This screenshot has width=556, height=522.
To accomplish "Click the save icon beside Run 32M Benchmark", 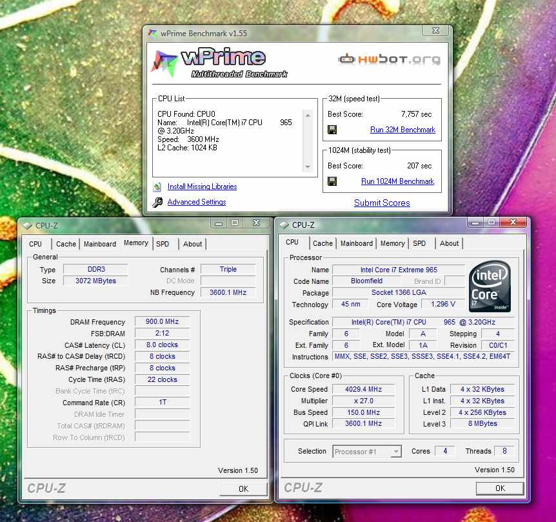I will 332,130.
